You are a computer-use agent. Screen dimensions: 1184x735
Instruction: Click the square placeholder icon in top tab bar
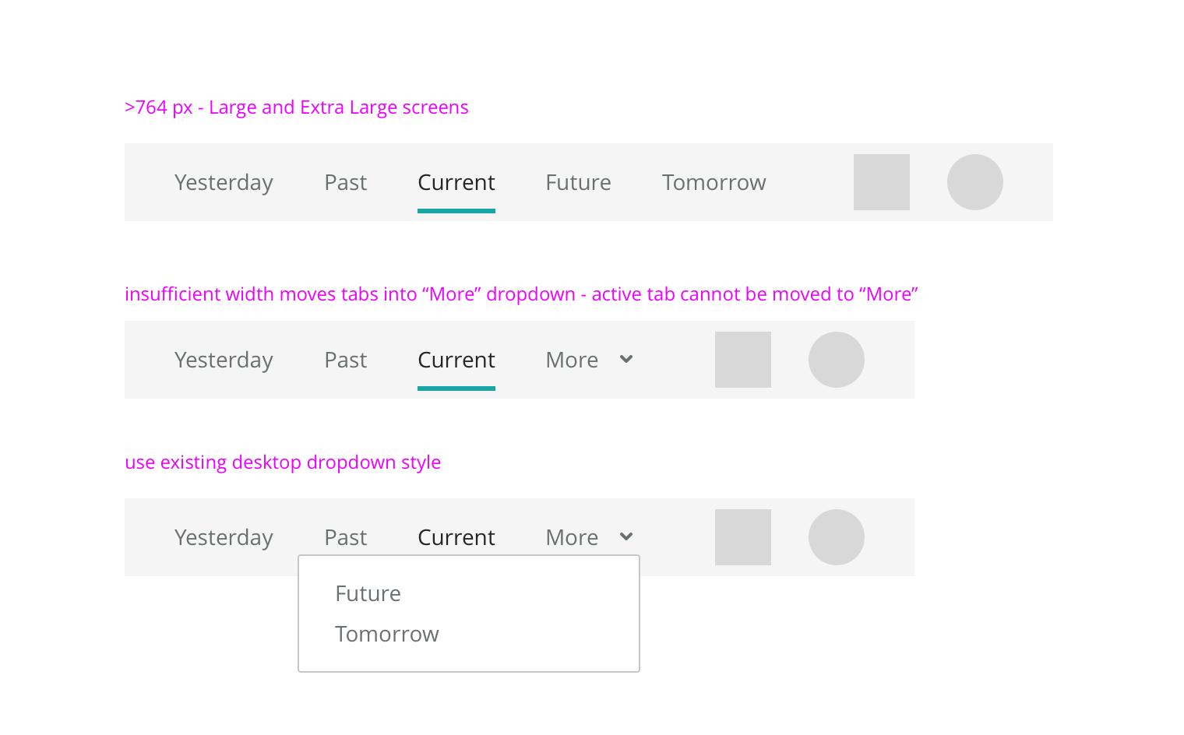pyautogui.click(x=881, y=182)
